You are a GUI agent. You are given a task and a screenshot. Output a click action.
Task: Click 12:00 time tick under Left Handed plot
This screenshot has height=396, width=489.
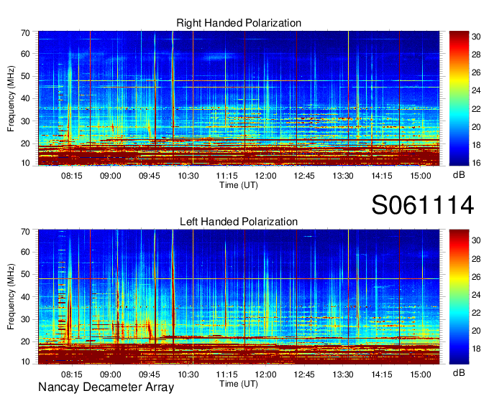coord(265,374)
